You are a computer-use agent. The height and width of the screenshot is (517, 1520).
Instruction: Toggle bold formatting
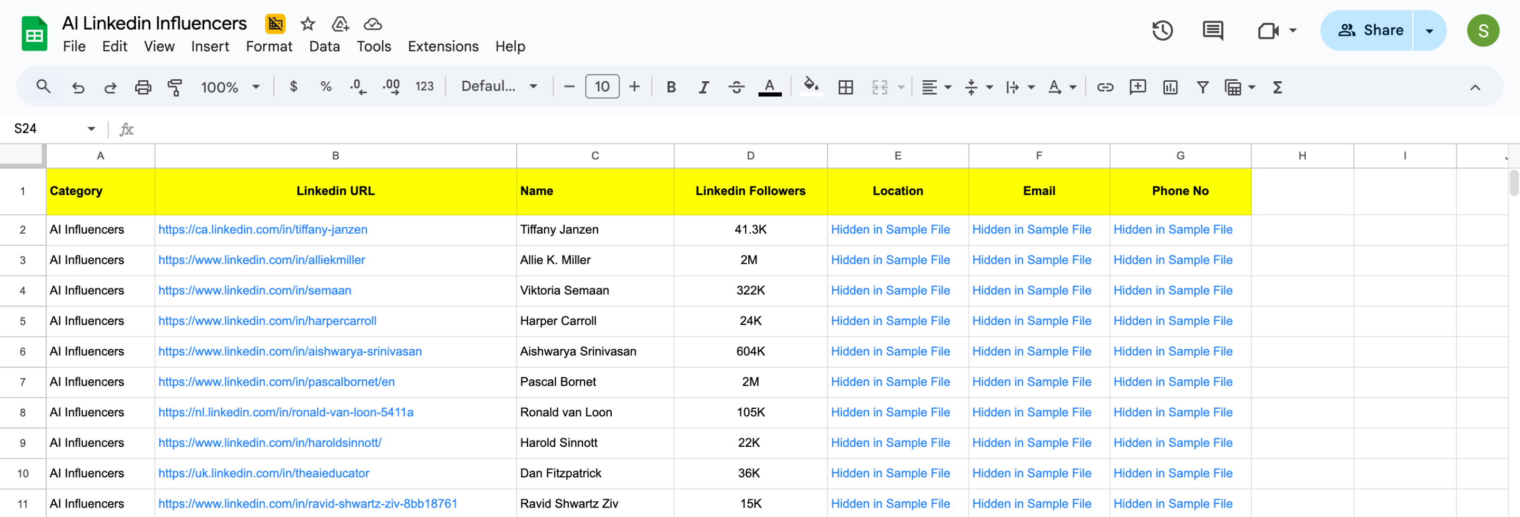(671, 87)
